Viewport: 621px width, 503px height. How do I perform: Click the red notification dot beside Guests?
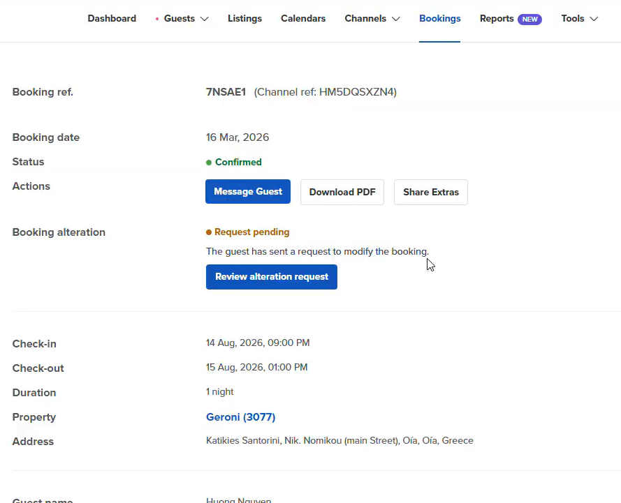[157, 19]
